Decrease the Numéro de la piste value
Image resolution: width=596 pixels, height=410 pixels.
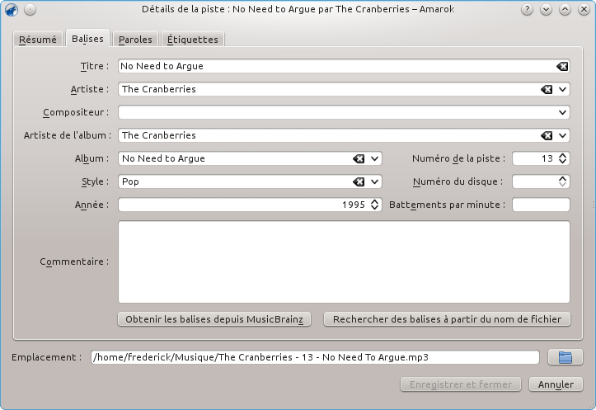coord(562,162)
